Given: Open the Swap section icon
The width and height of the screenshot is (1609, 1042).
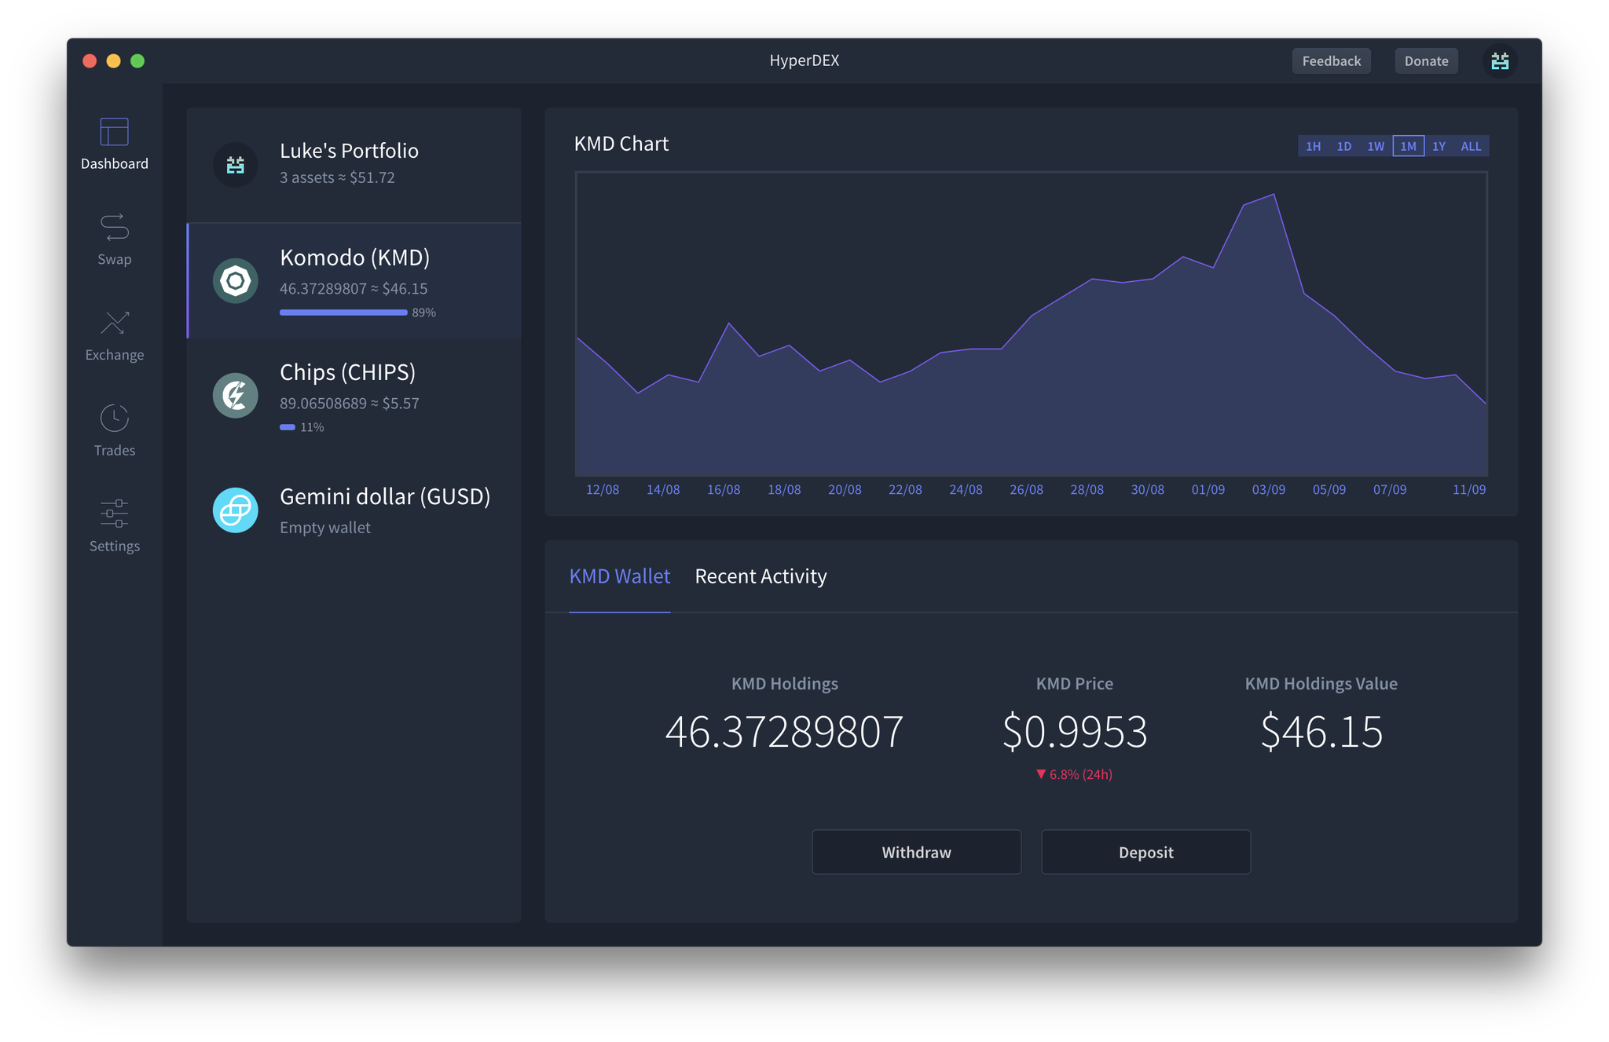Looking at the screenshot, I should click(x=114, y=227).
